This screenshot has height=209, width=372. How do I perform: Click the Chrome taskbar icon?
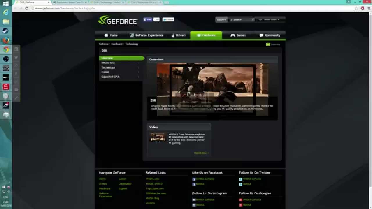point(6,50)
